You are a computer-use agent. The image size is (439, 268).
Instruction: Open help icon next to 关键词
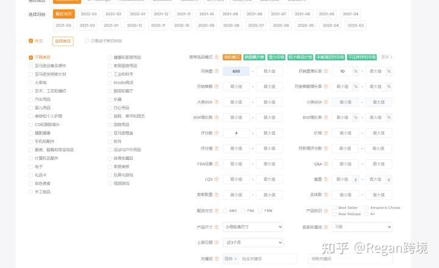[x=216, y=259]
